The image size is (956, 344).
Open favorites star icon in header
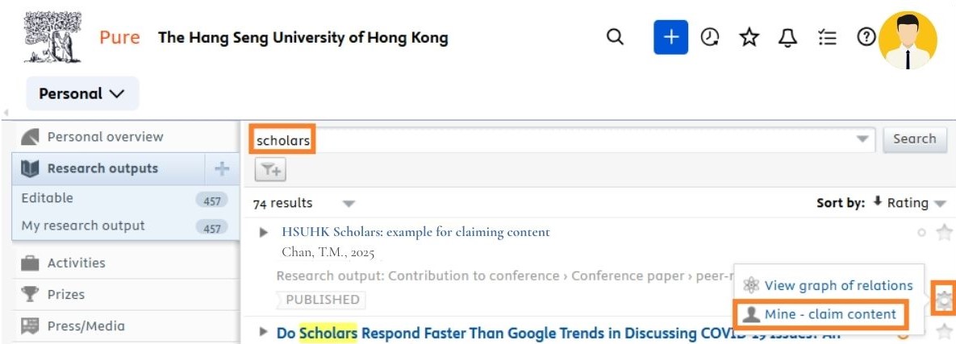point(749,38)
